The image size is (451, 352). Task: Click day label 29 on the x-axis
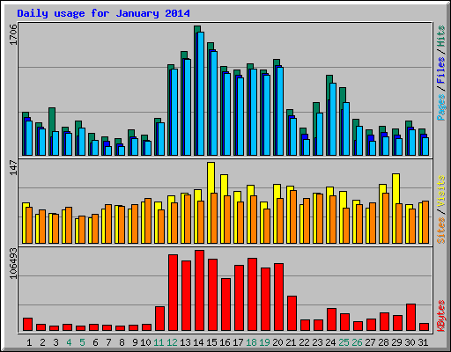coord(396,342)
